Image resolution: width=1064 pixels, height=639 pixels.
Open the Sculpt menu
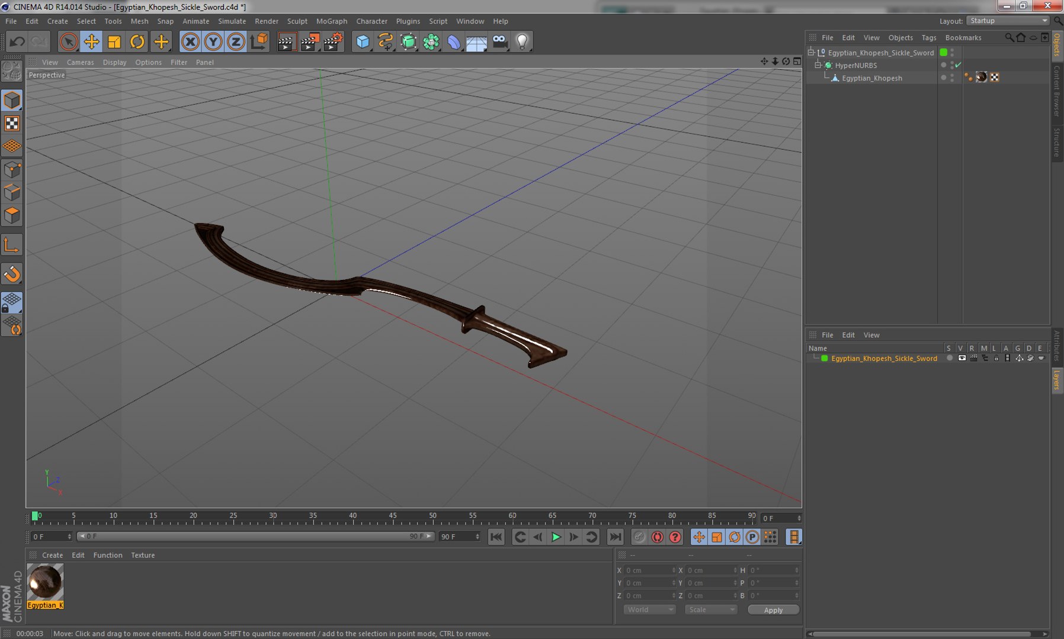coord(297,21)
